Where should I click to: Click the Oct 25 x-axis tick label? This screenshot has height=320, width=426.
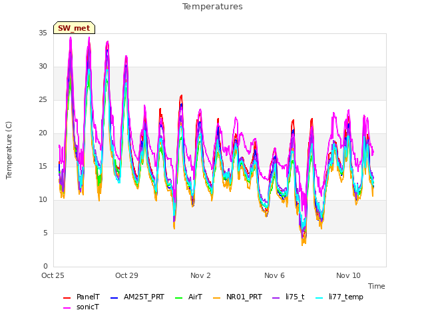click(53, 275)
